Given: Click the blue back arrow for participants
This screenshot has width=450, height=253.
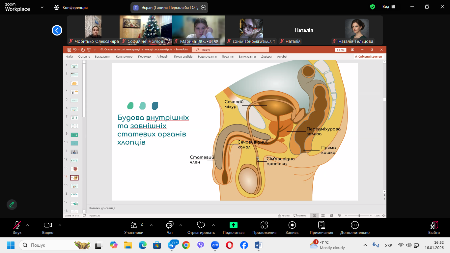Looking at the screenshot, I should [x=57, y=30].
